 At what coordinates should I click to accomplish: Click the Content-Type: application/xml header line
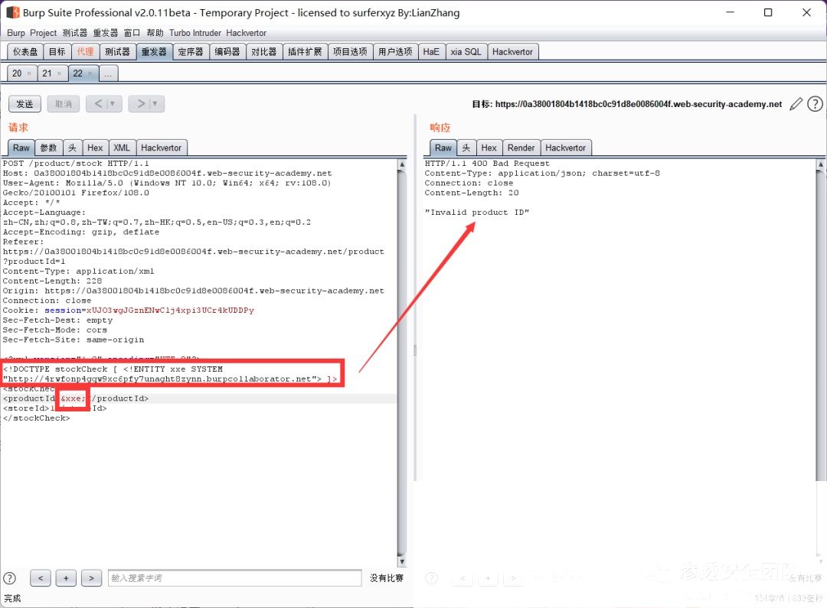click(x=79, y=271)
